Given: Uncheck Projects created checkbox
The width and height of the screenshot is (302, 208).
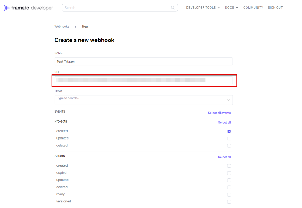Looking at the screenshot, I should point(229,131).
